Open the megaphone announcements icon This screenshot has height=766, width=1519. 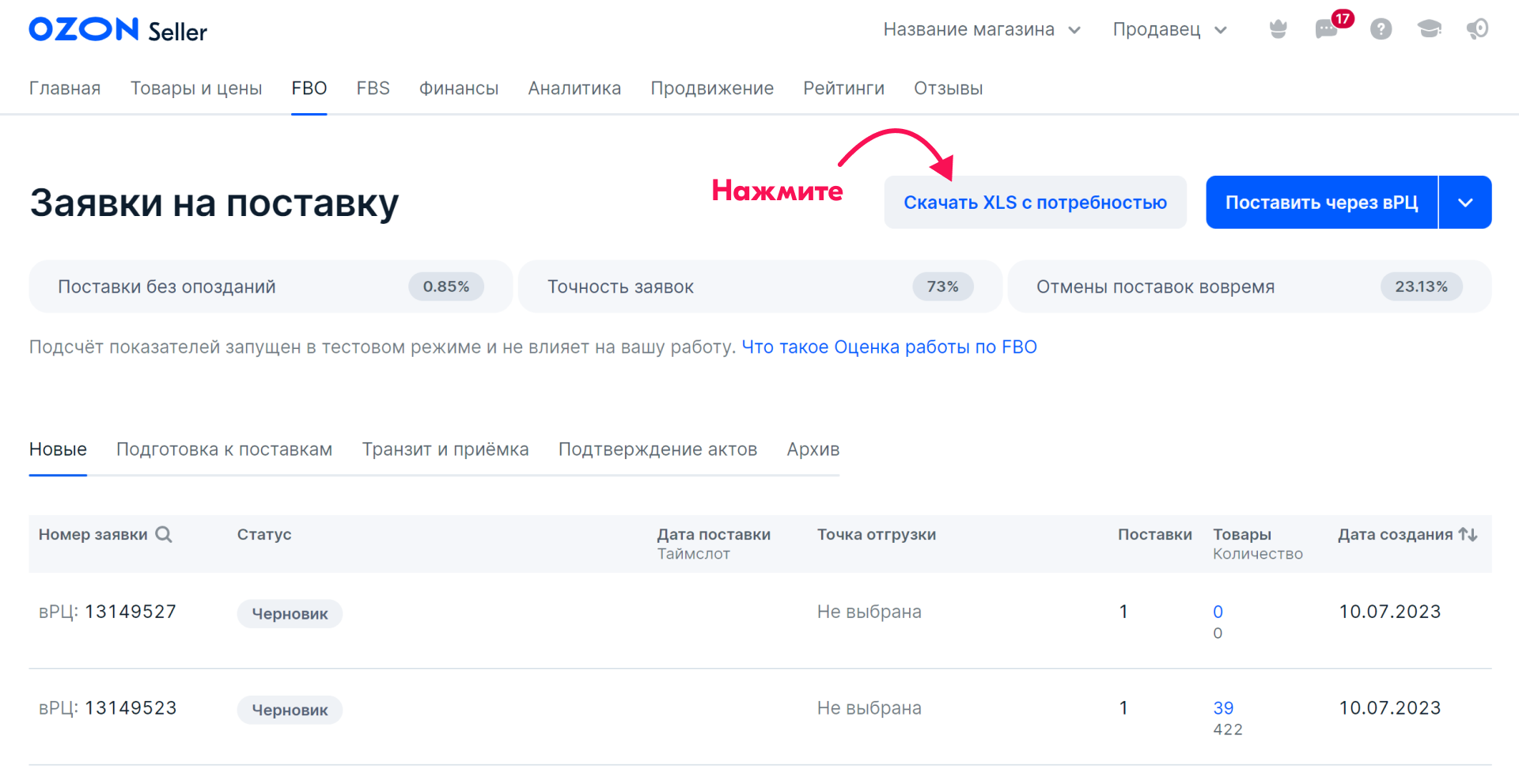1477,29
